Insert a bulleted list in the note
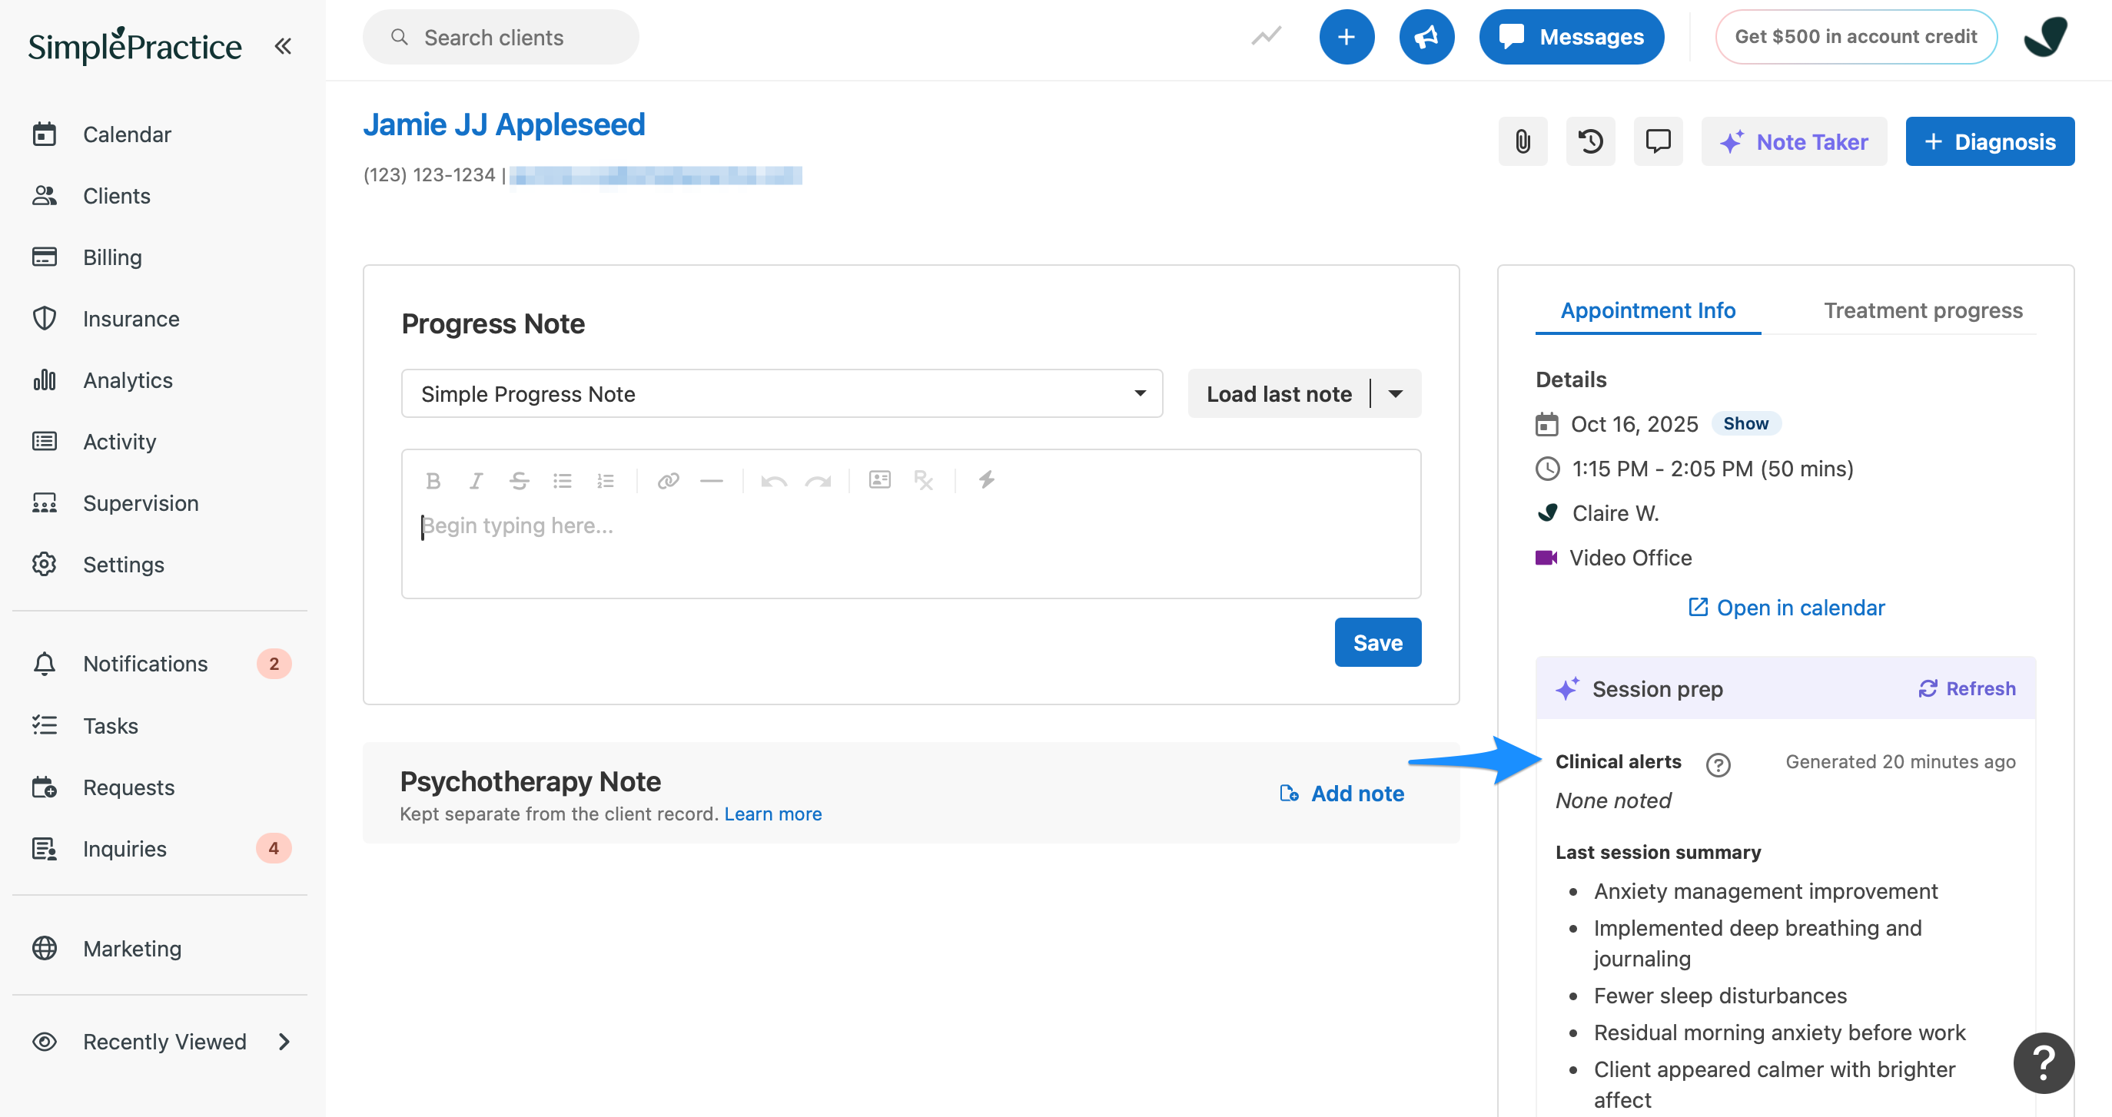The image size is (2112, 1117). coord(563,480)
